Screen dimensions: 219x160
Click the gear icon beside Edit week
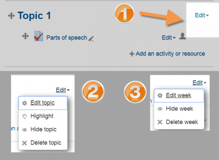point(160,96)
